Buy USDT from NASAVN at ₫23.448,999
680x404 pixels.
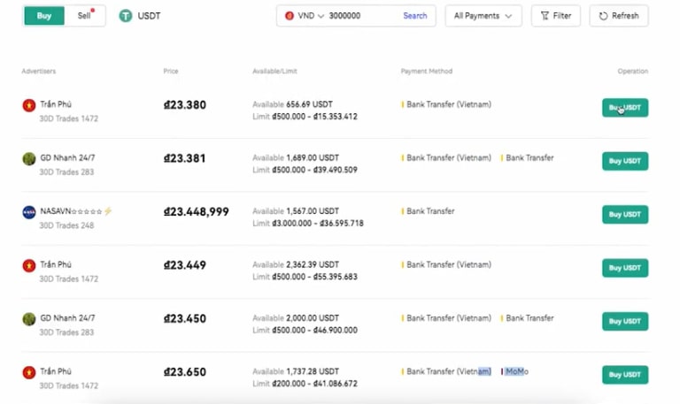[625, 215]
